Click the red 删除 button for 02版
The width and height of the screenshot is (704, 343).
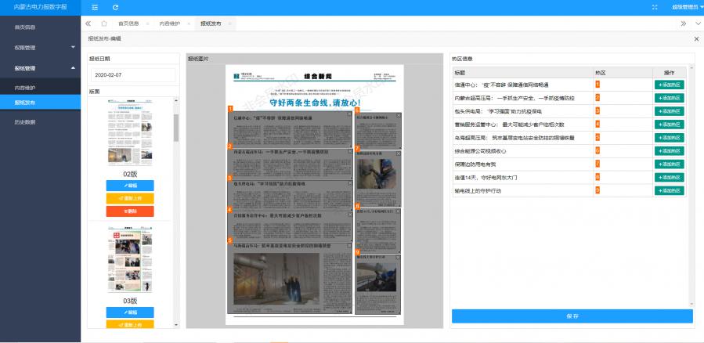tap(131, 211)
